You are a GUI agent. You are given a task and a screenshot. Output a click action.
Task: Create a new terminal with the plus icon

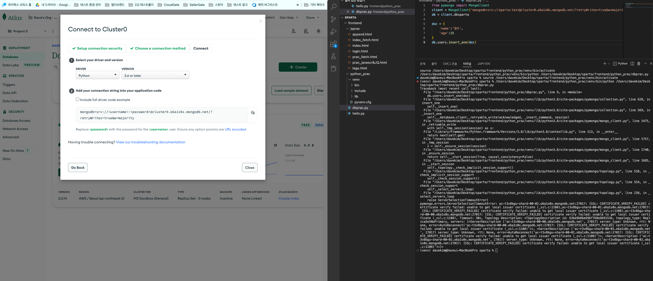605,64
